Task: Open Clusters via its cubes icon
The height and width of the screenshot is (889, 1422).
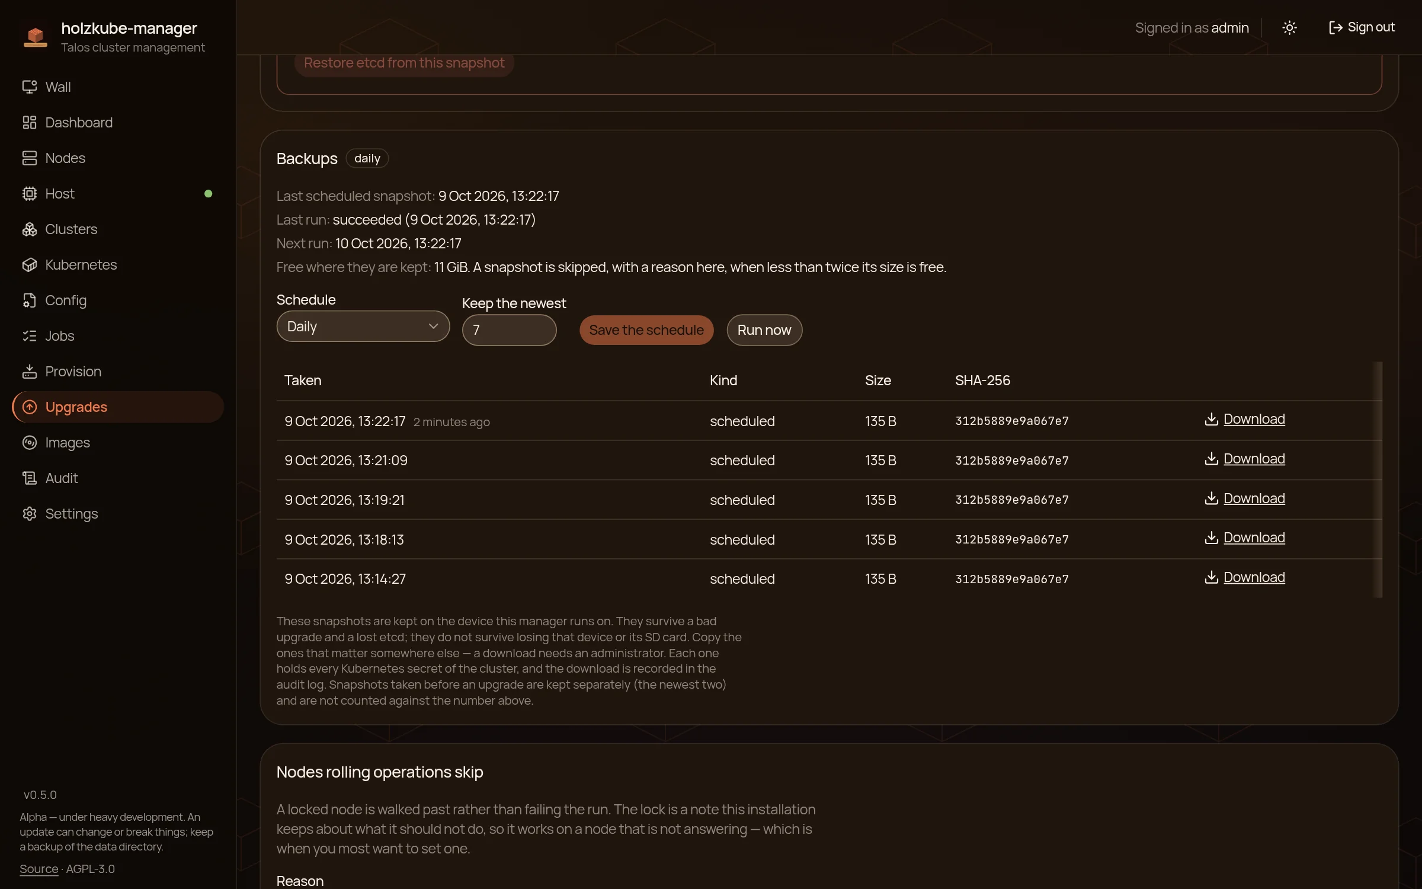Action: pos(30,229)
